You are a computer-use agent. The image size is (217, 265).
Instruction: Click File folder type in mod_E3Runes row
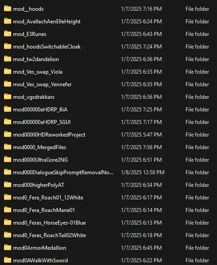pos(197,34)
